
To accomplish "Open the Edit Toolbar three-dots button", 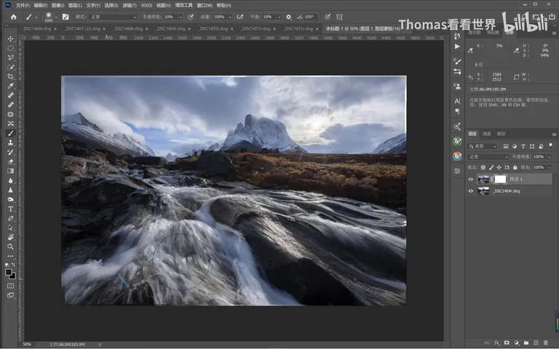I will (x=10, y=256).
